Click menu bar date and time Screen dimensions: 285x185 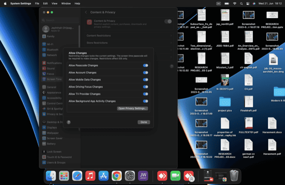point(270,4)
